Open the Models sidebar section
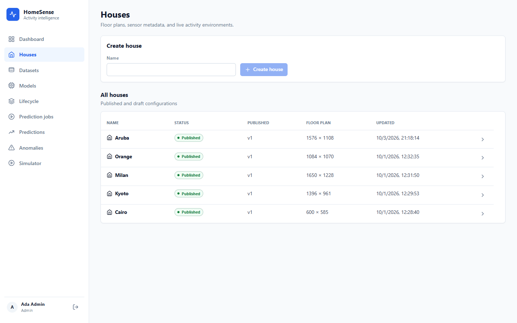517x323 pixels. [44, 85]
